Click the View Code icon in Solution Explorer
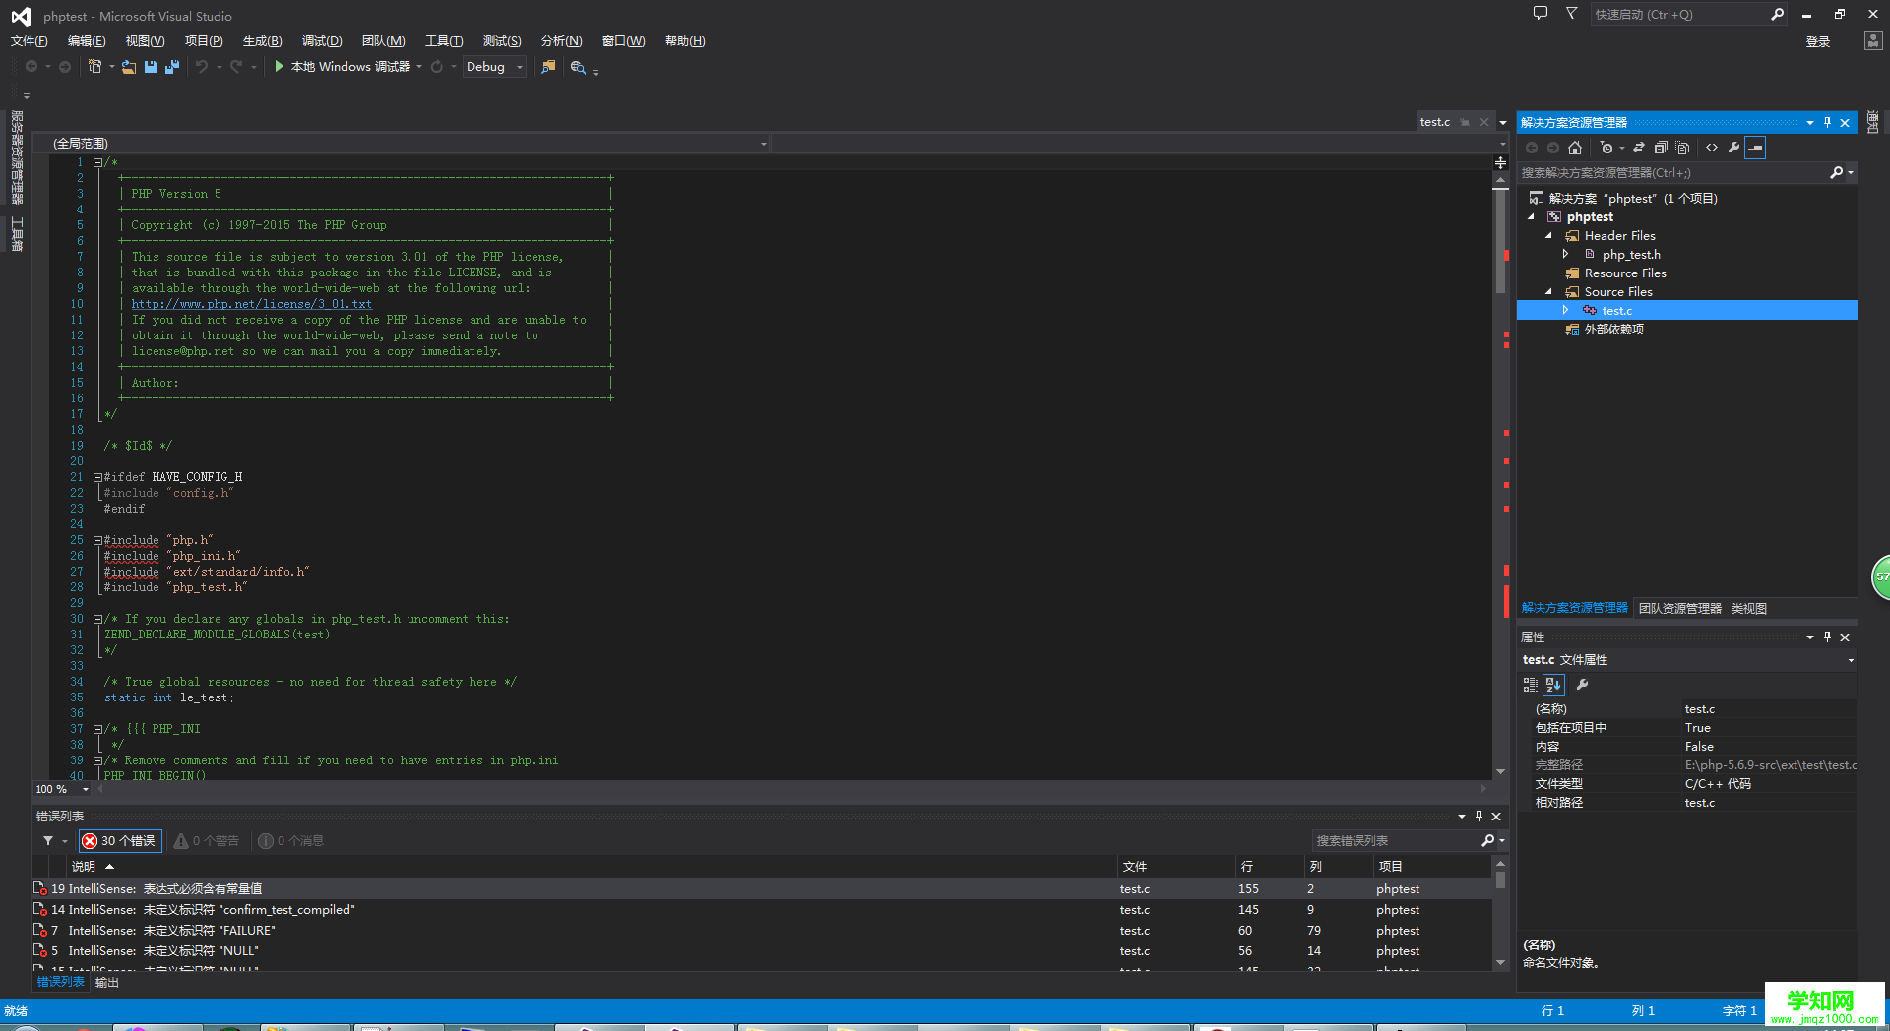The image size is (1890, 1031). click(x=1712, y=148)
